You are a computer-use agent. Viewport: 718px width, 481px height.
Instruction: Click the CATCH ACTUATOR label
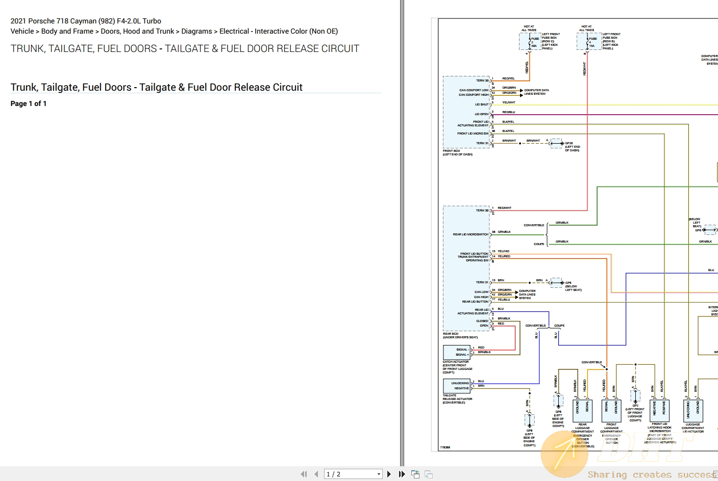coord(456,362)
